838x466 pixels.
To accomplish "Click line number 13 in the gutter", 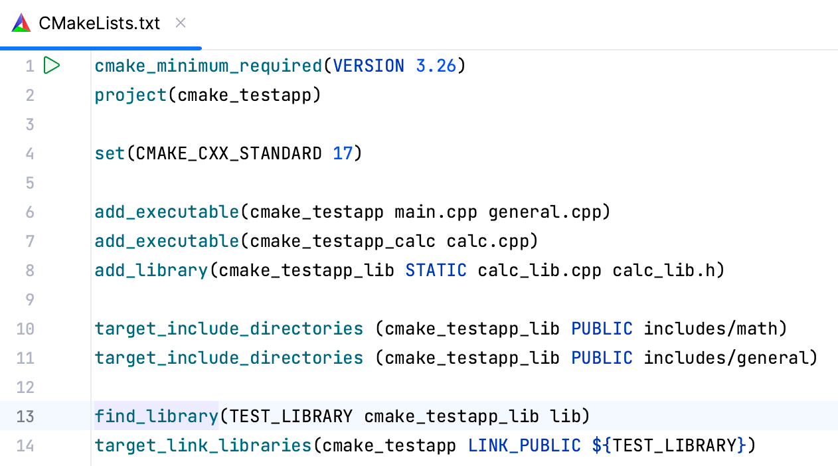I will (x=25, y=416).
